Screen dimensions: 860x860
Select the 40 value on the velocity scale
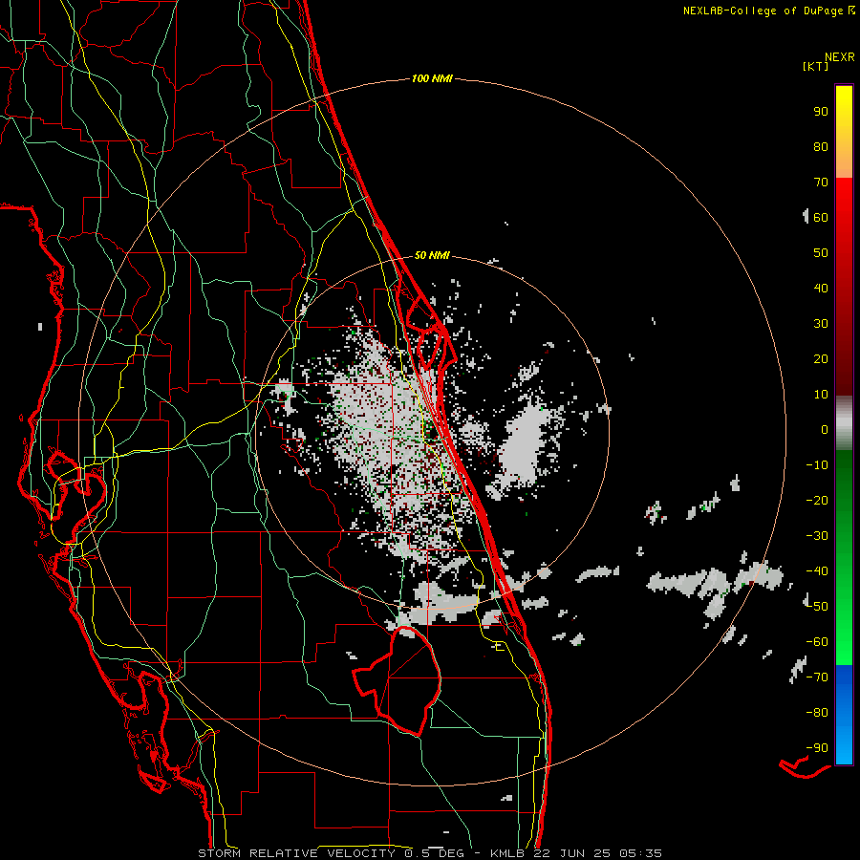click(821, 288)
